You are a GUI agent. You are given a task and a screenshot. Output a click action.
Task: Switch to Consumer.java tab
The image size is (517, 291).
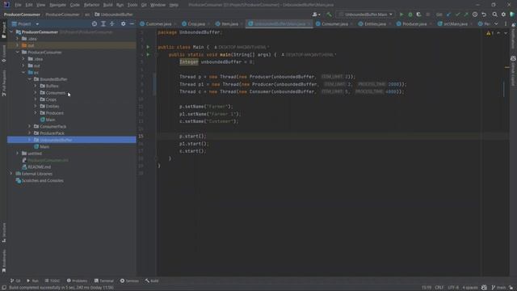334,23
